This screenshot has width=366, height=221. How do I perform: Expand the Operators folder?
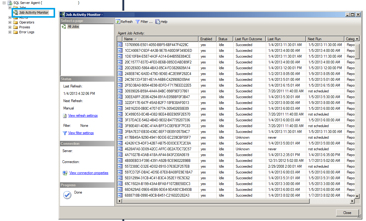pyautogui.click(x=10, y=22)
